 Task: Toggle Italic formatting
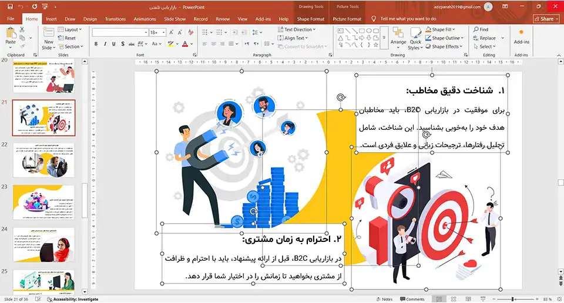pyautogui.click(x=105, y=44)
